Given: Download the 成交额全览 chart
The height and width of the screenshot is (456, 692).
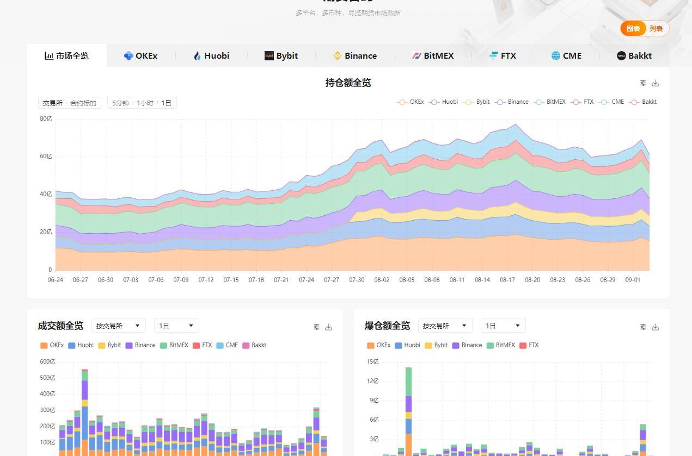Looking at the screenshot, I should [329, 327].
